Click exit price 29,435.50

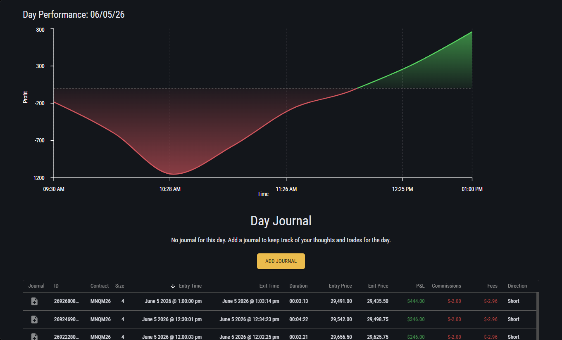[x=378, y=301]
